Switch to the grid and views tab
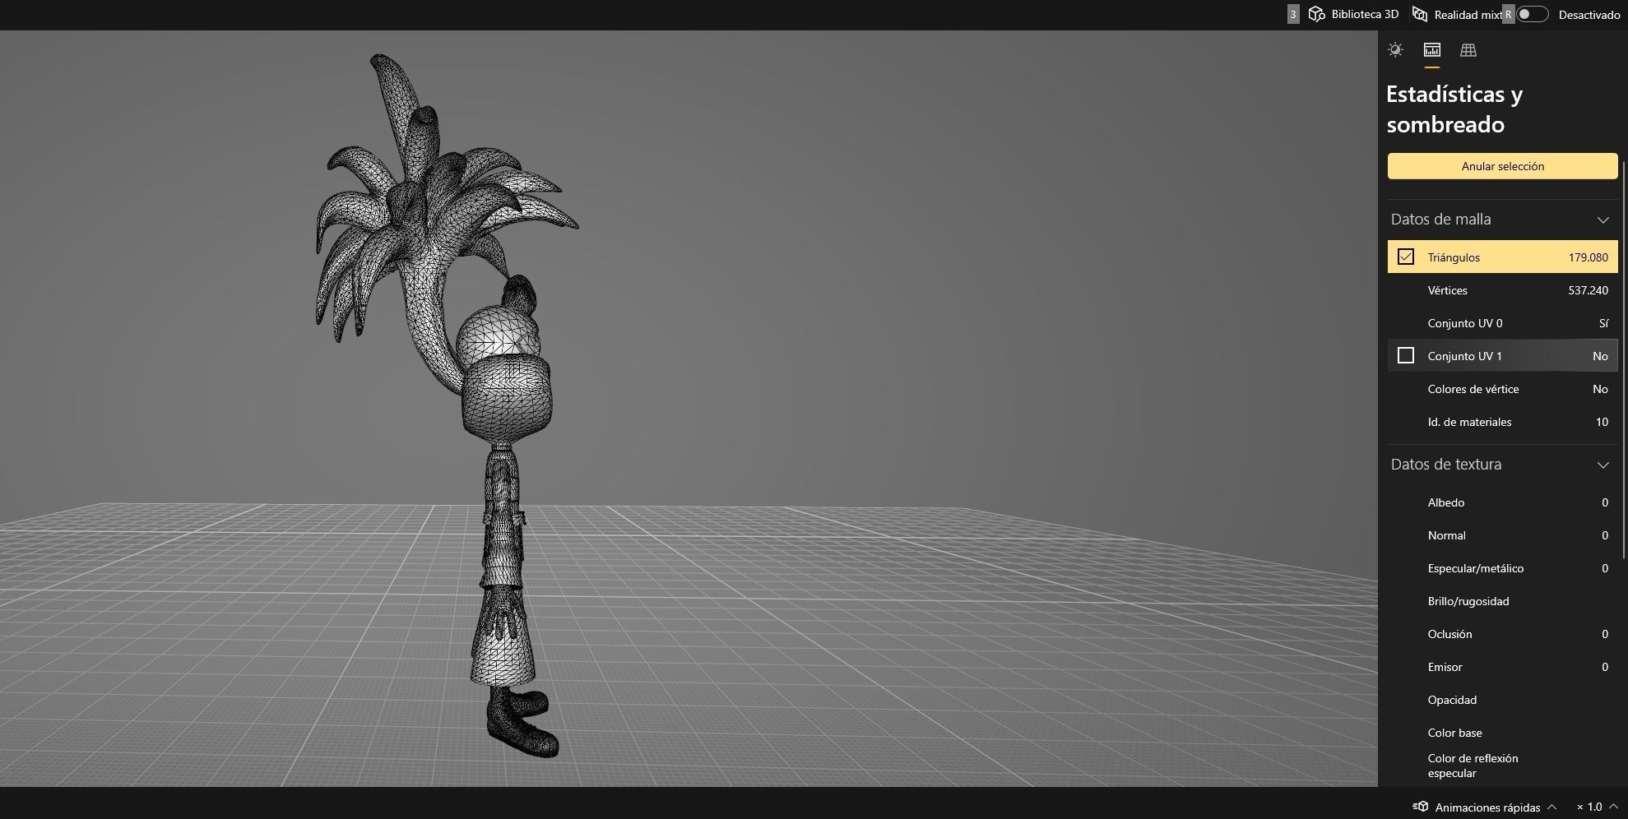The width and height of the screenshot is (1628, 819). pyautogui.click(x=1468, y=50)
